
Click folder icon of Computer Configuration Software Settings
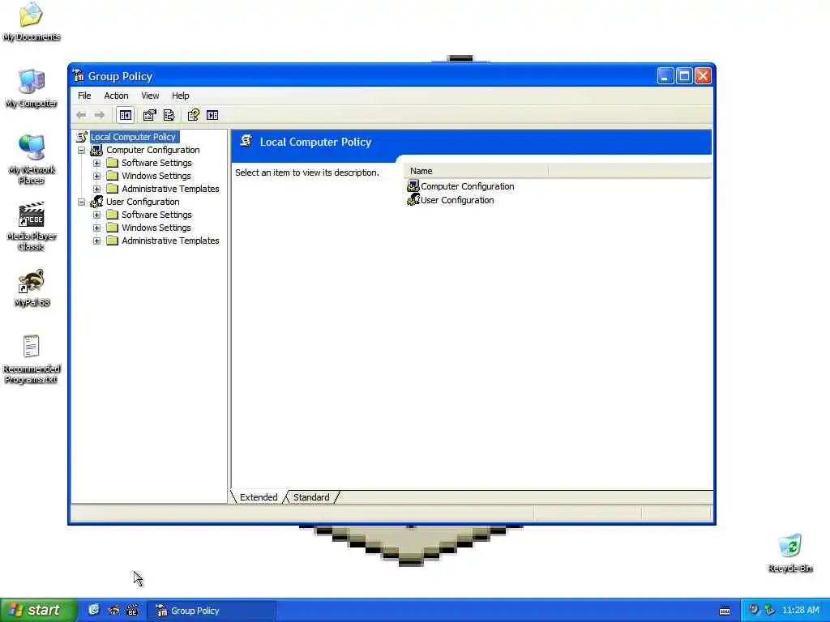pyautogui.click(x=112, y=163)
